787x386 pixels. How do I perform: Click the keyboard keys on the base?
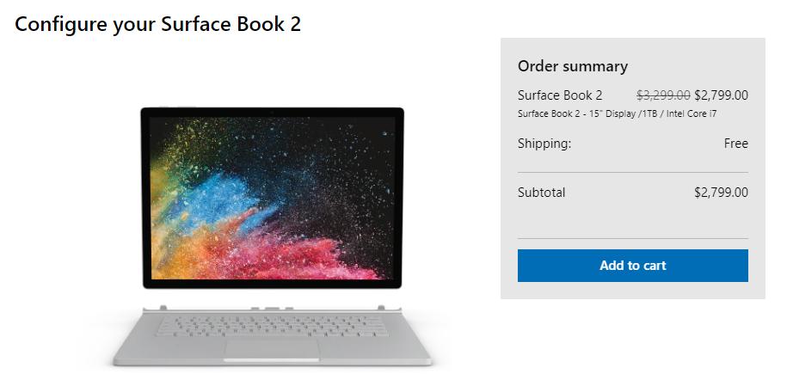tap(272, 326)
